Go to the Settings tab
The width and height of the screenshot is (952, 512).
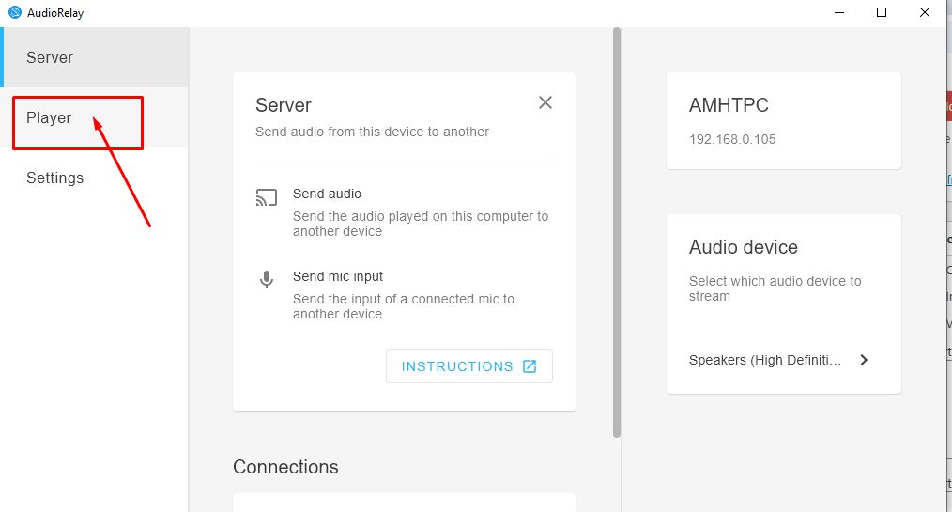pyautogui.click(x=54, y=178)
